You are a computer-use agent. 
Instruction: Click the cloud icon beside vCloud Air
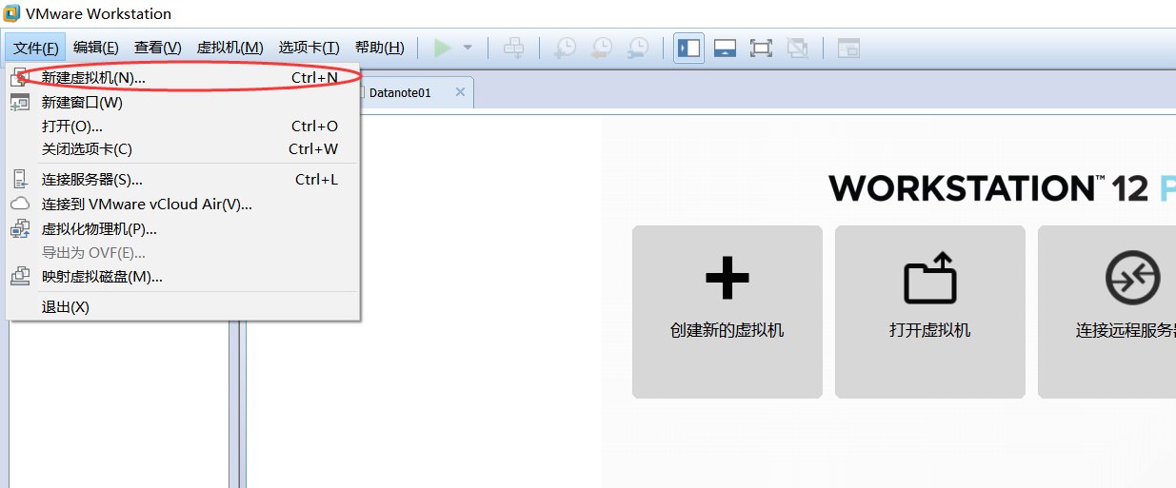click(20, 204)
